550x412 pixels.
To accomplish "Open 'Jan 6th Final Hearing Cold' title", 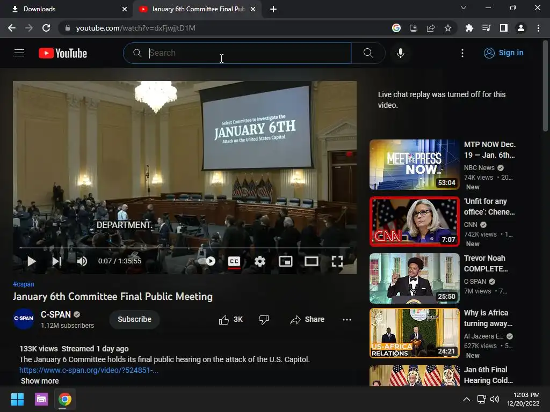I will (488, 375).
